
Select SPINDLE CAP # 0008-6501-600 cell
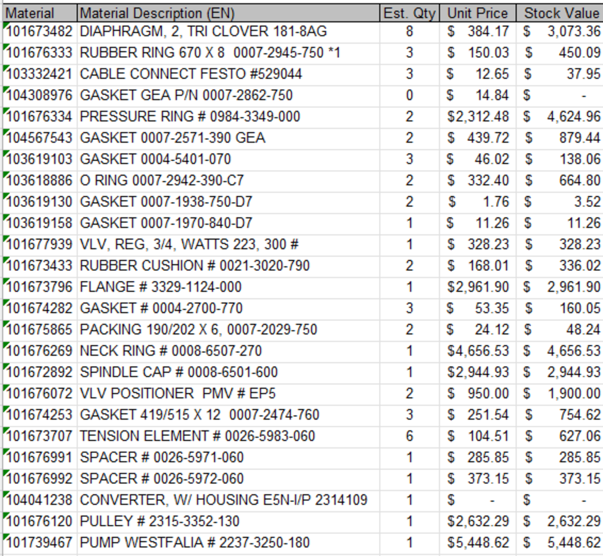tap(228, 374)
